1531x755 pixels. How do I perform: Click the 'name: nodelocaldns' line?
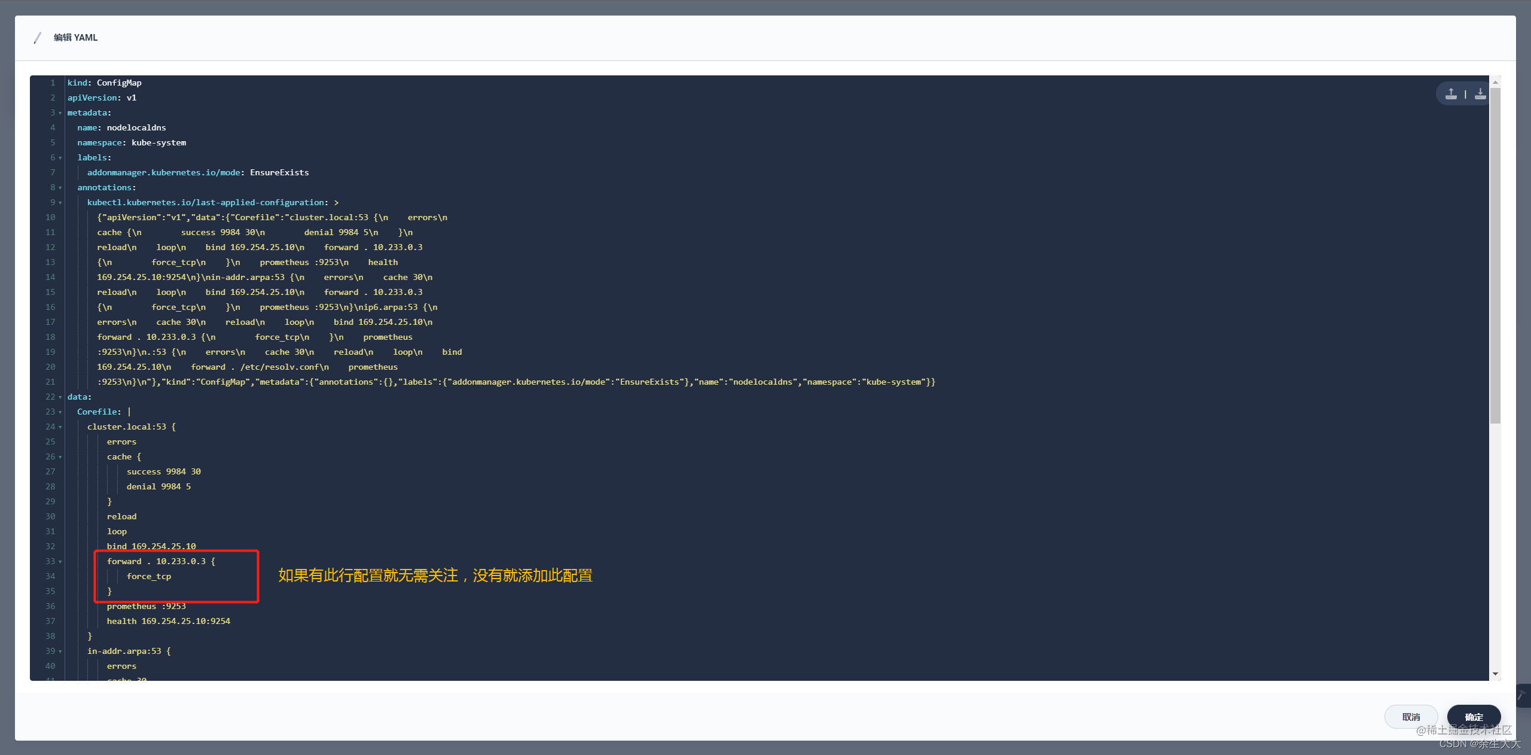point(121,127)
